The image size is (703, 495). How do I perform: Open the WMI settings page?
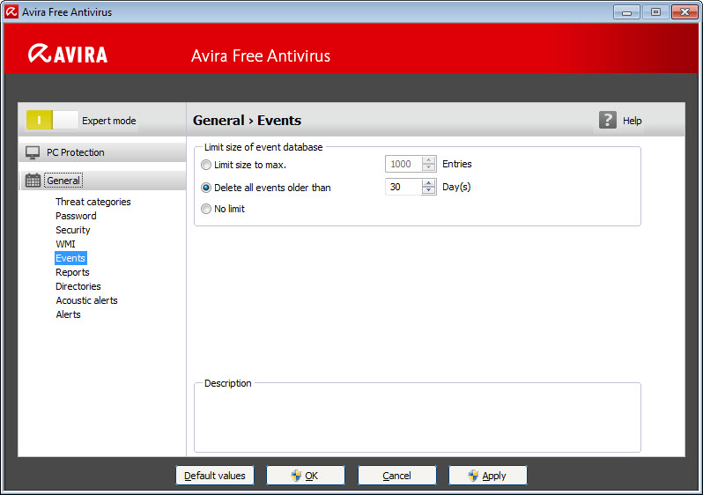[x=65, y=244]
